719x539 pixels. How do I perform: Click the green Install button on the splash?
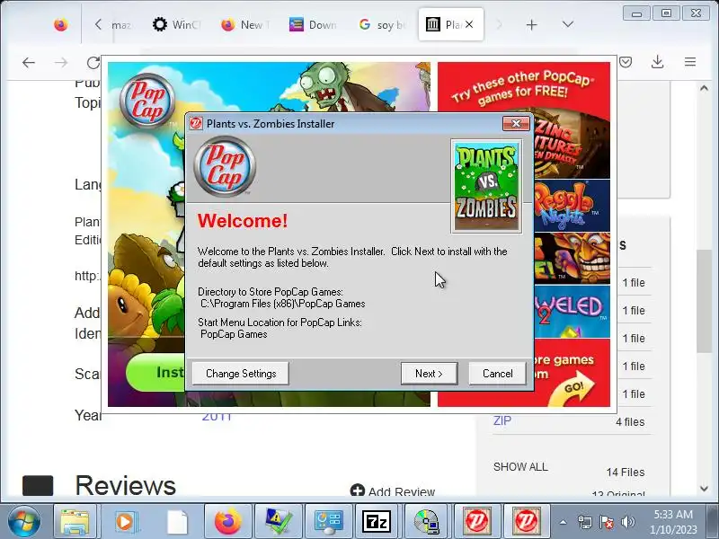[155, 372]
